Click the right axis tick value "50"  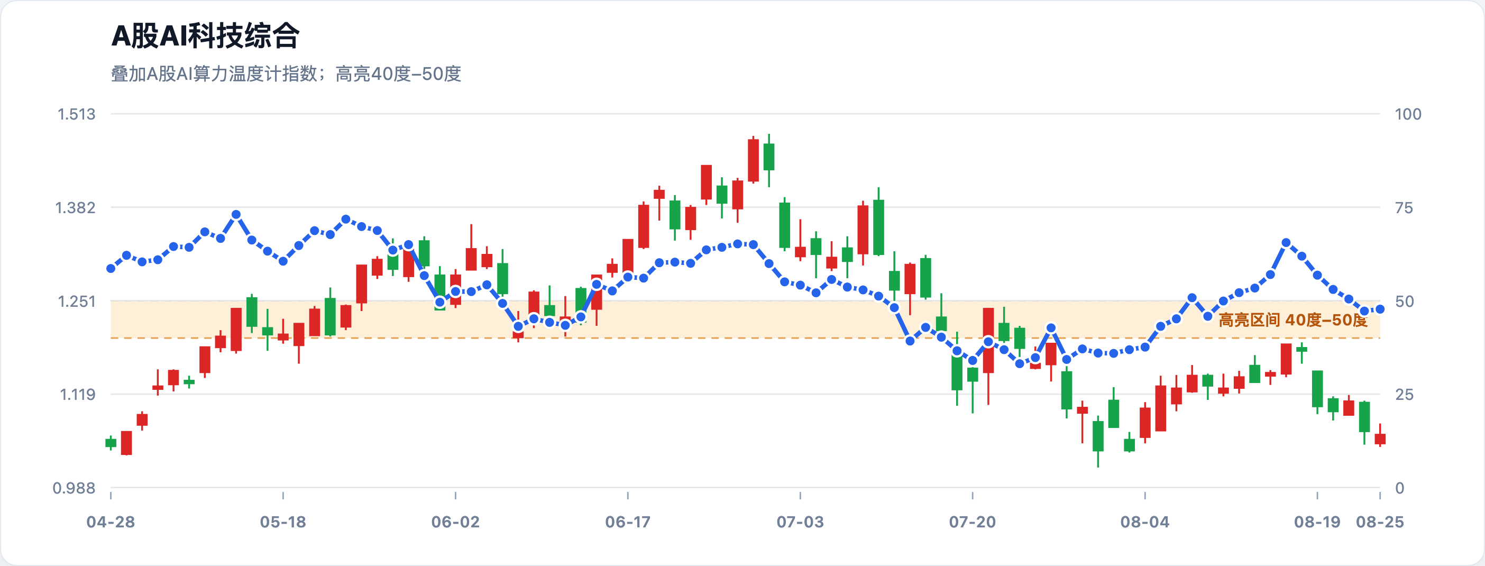1404,302
